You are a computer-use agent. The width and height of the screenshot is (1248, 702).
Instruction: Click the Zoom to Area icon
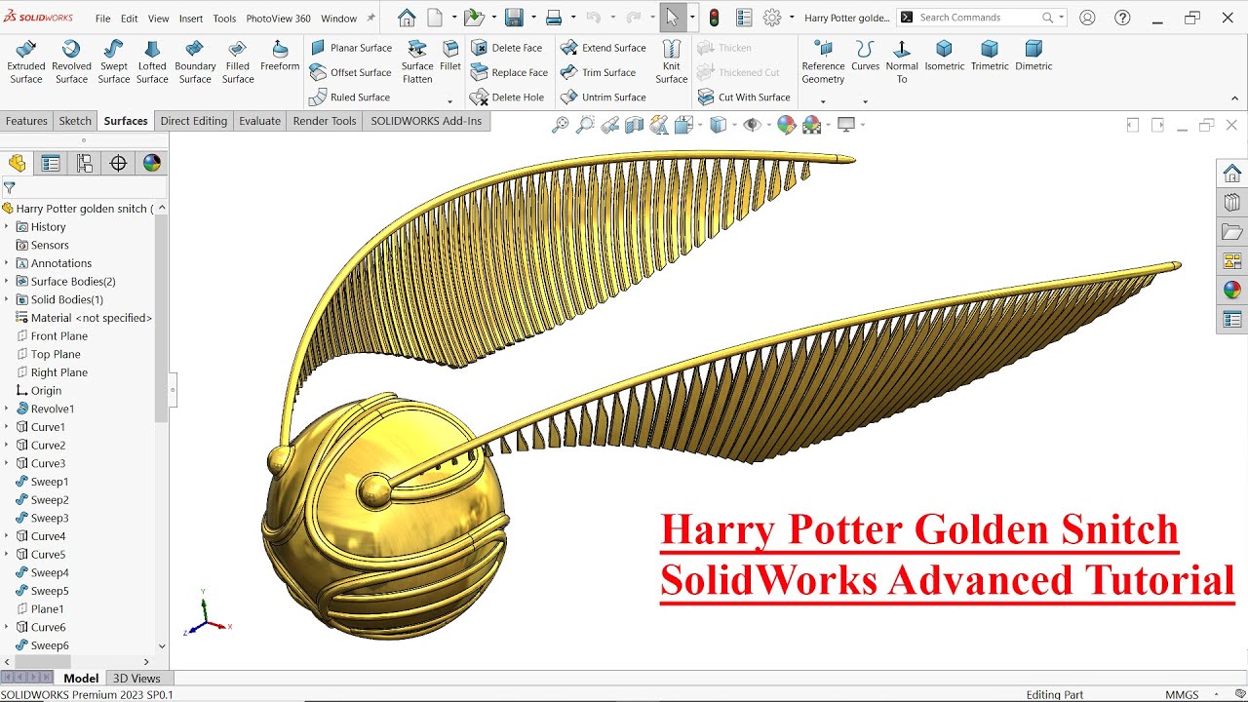coord(585,125)
